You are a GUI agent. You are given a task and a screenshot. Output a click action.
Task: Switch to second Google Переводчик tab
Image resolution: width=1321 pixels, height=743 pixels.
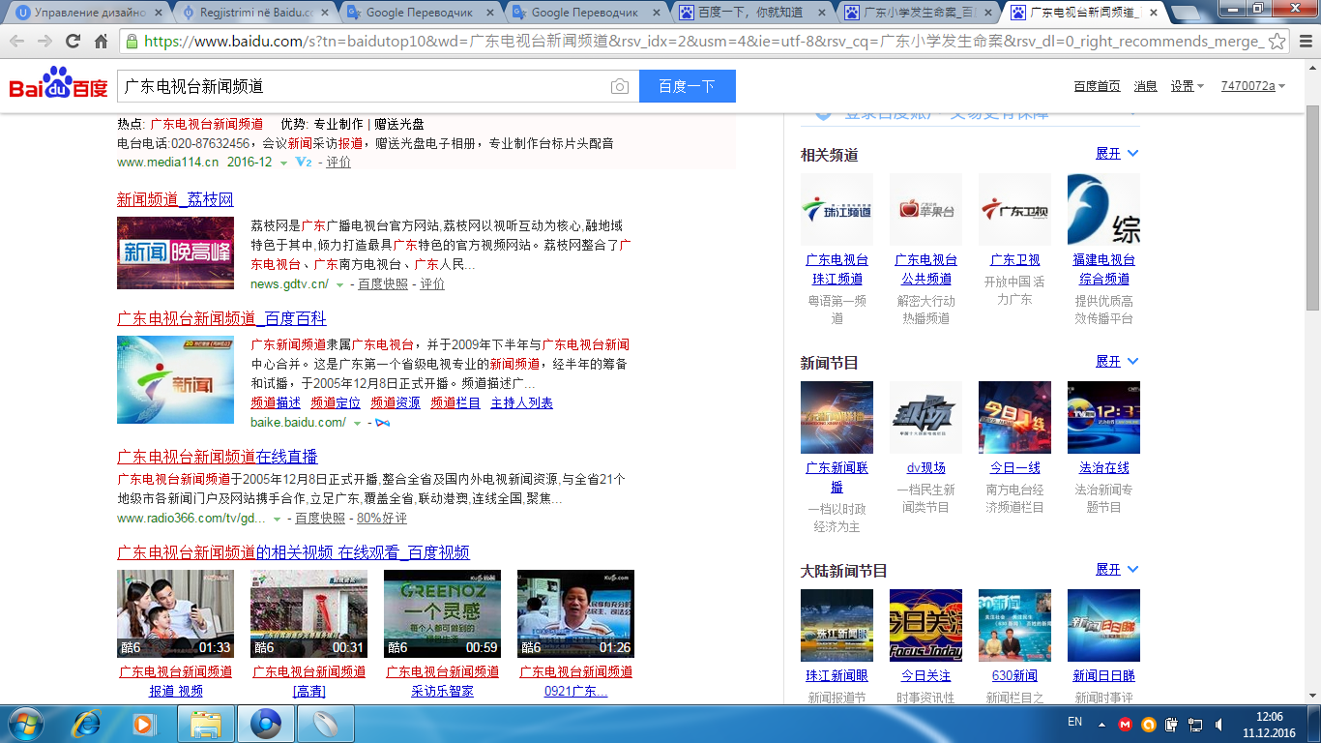click(586, 13)
